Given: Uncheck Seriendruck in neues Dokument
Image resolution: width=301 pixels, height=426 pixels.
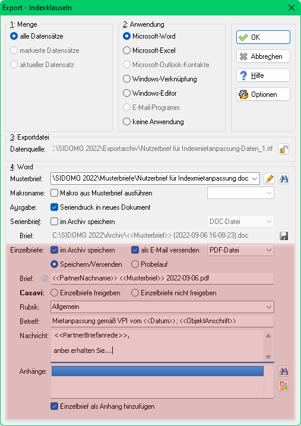Looking at the screenshot, I should 54,207.
